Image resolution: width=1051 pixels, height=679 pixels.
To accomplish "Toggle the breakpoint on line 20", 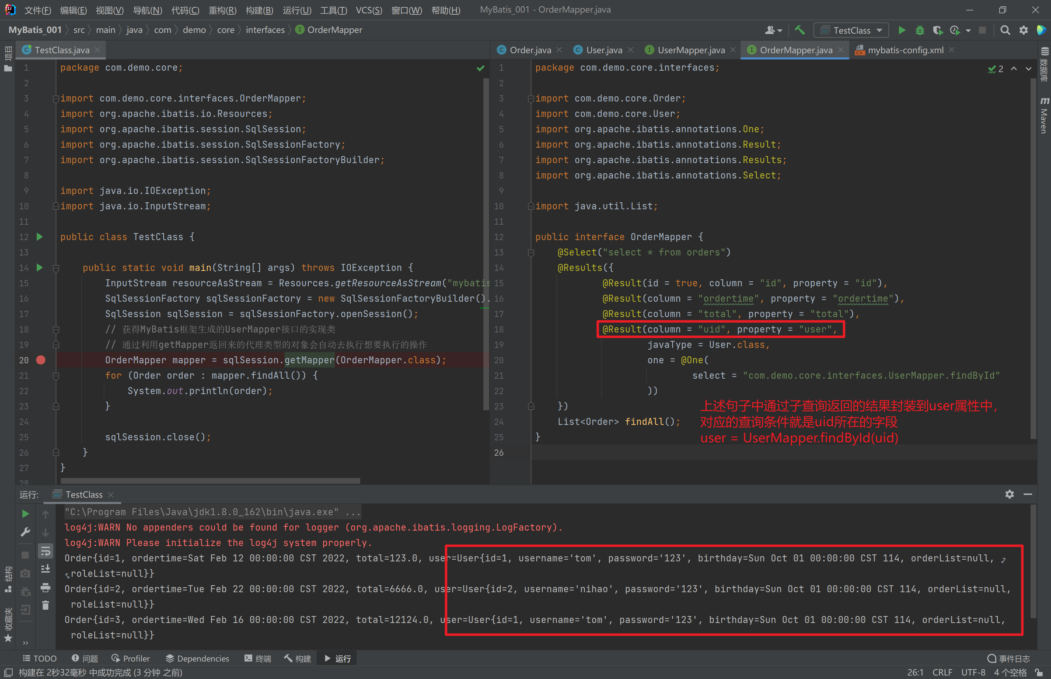I will click(41, 360).
